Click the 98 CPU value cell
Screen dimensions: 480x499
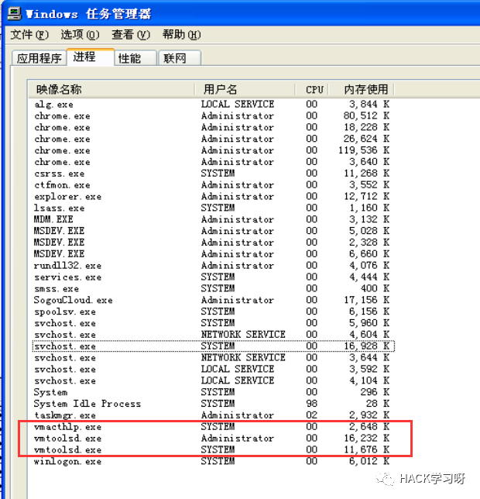(x=311, y=403)
